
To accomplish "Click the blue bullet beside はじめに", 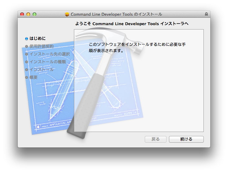I will (27, 39).
